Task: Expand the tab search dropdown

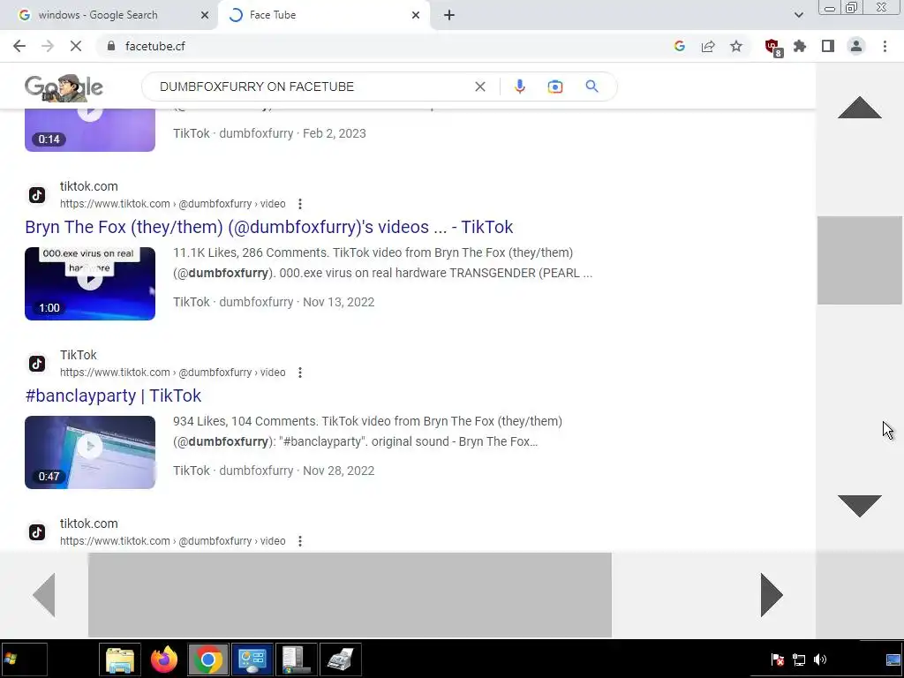Action: click(798, 15)
